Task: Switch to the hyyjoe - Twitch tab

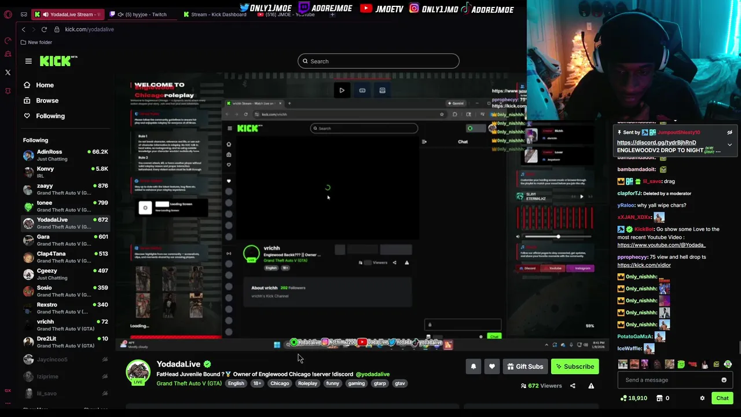Action: (142, 14)
